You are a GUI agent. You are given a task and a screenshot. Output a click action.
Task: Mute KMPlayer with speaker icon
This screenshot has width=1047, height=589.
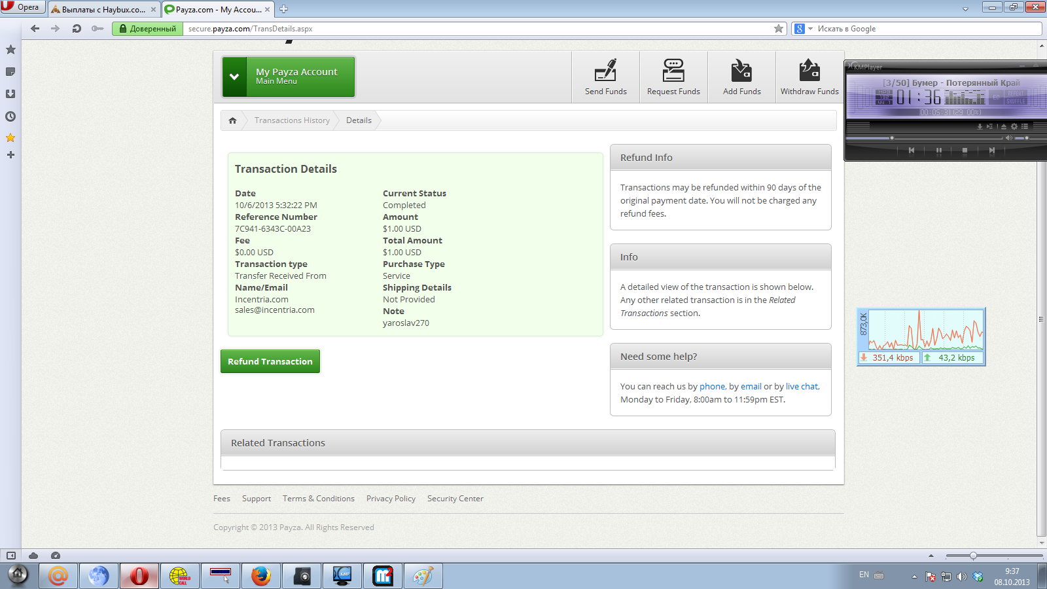[x=1008, y=138]
